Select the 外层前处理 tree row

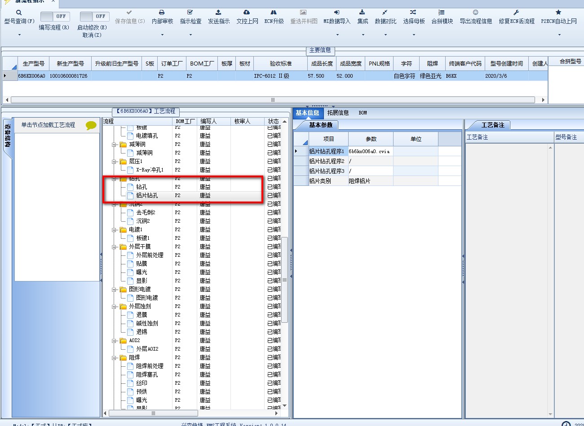(x=150, y=255)
